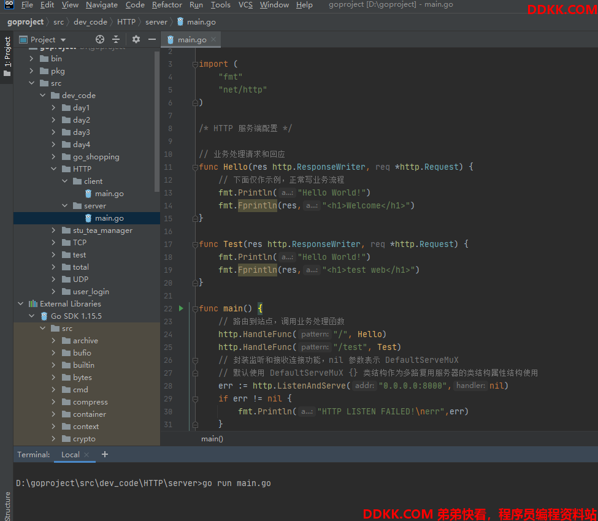598x521 pixels.
Task: Select main.go under server folder
Action: [x=109, y=218]
